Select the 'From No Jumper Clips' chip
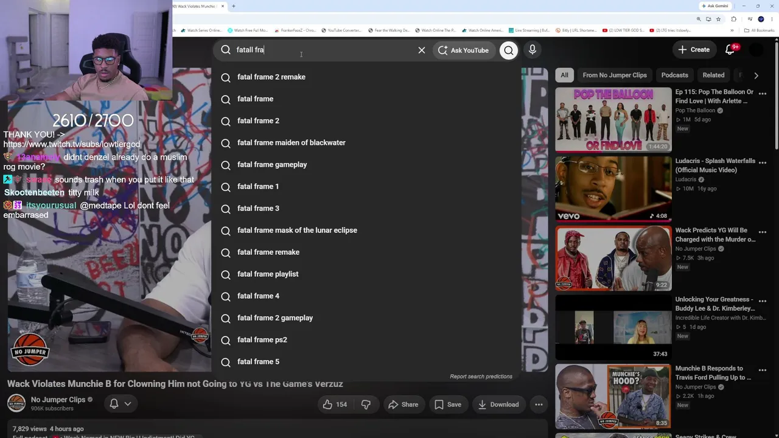 (x=615, y=75)
